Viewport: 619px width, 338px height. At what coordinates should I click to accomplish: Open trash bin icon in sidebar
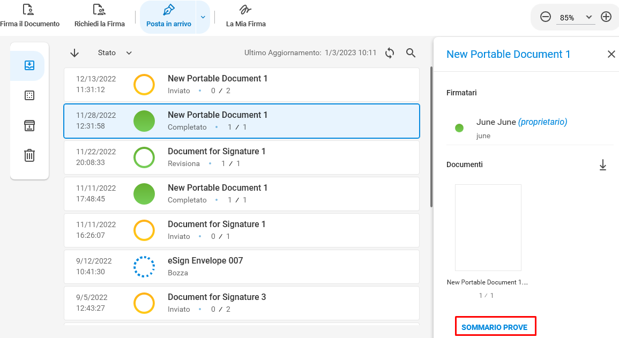[x=29, y=155]
